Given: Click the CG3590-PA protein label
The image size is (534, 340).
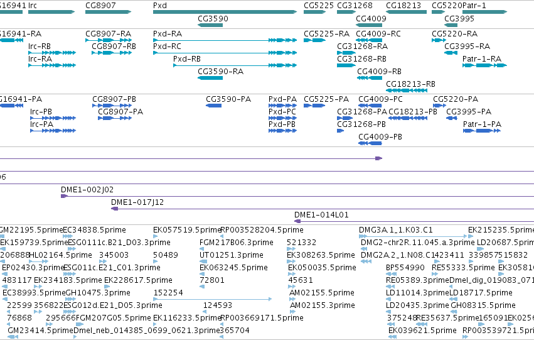Looking at the screenshot, I should point(228,99).
